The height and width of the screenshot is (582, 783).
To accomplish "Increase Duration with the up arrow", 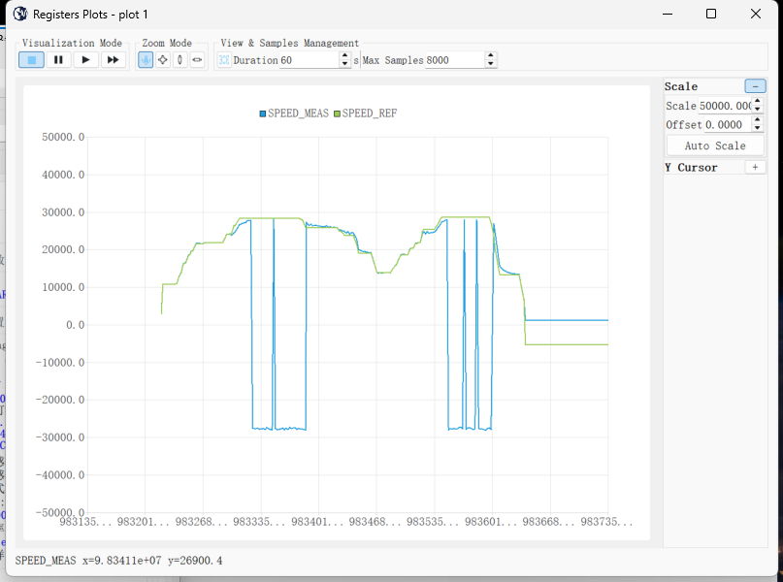I will point(344,56).
